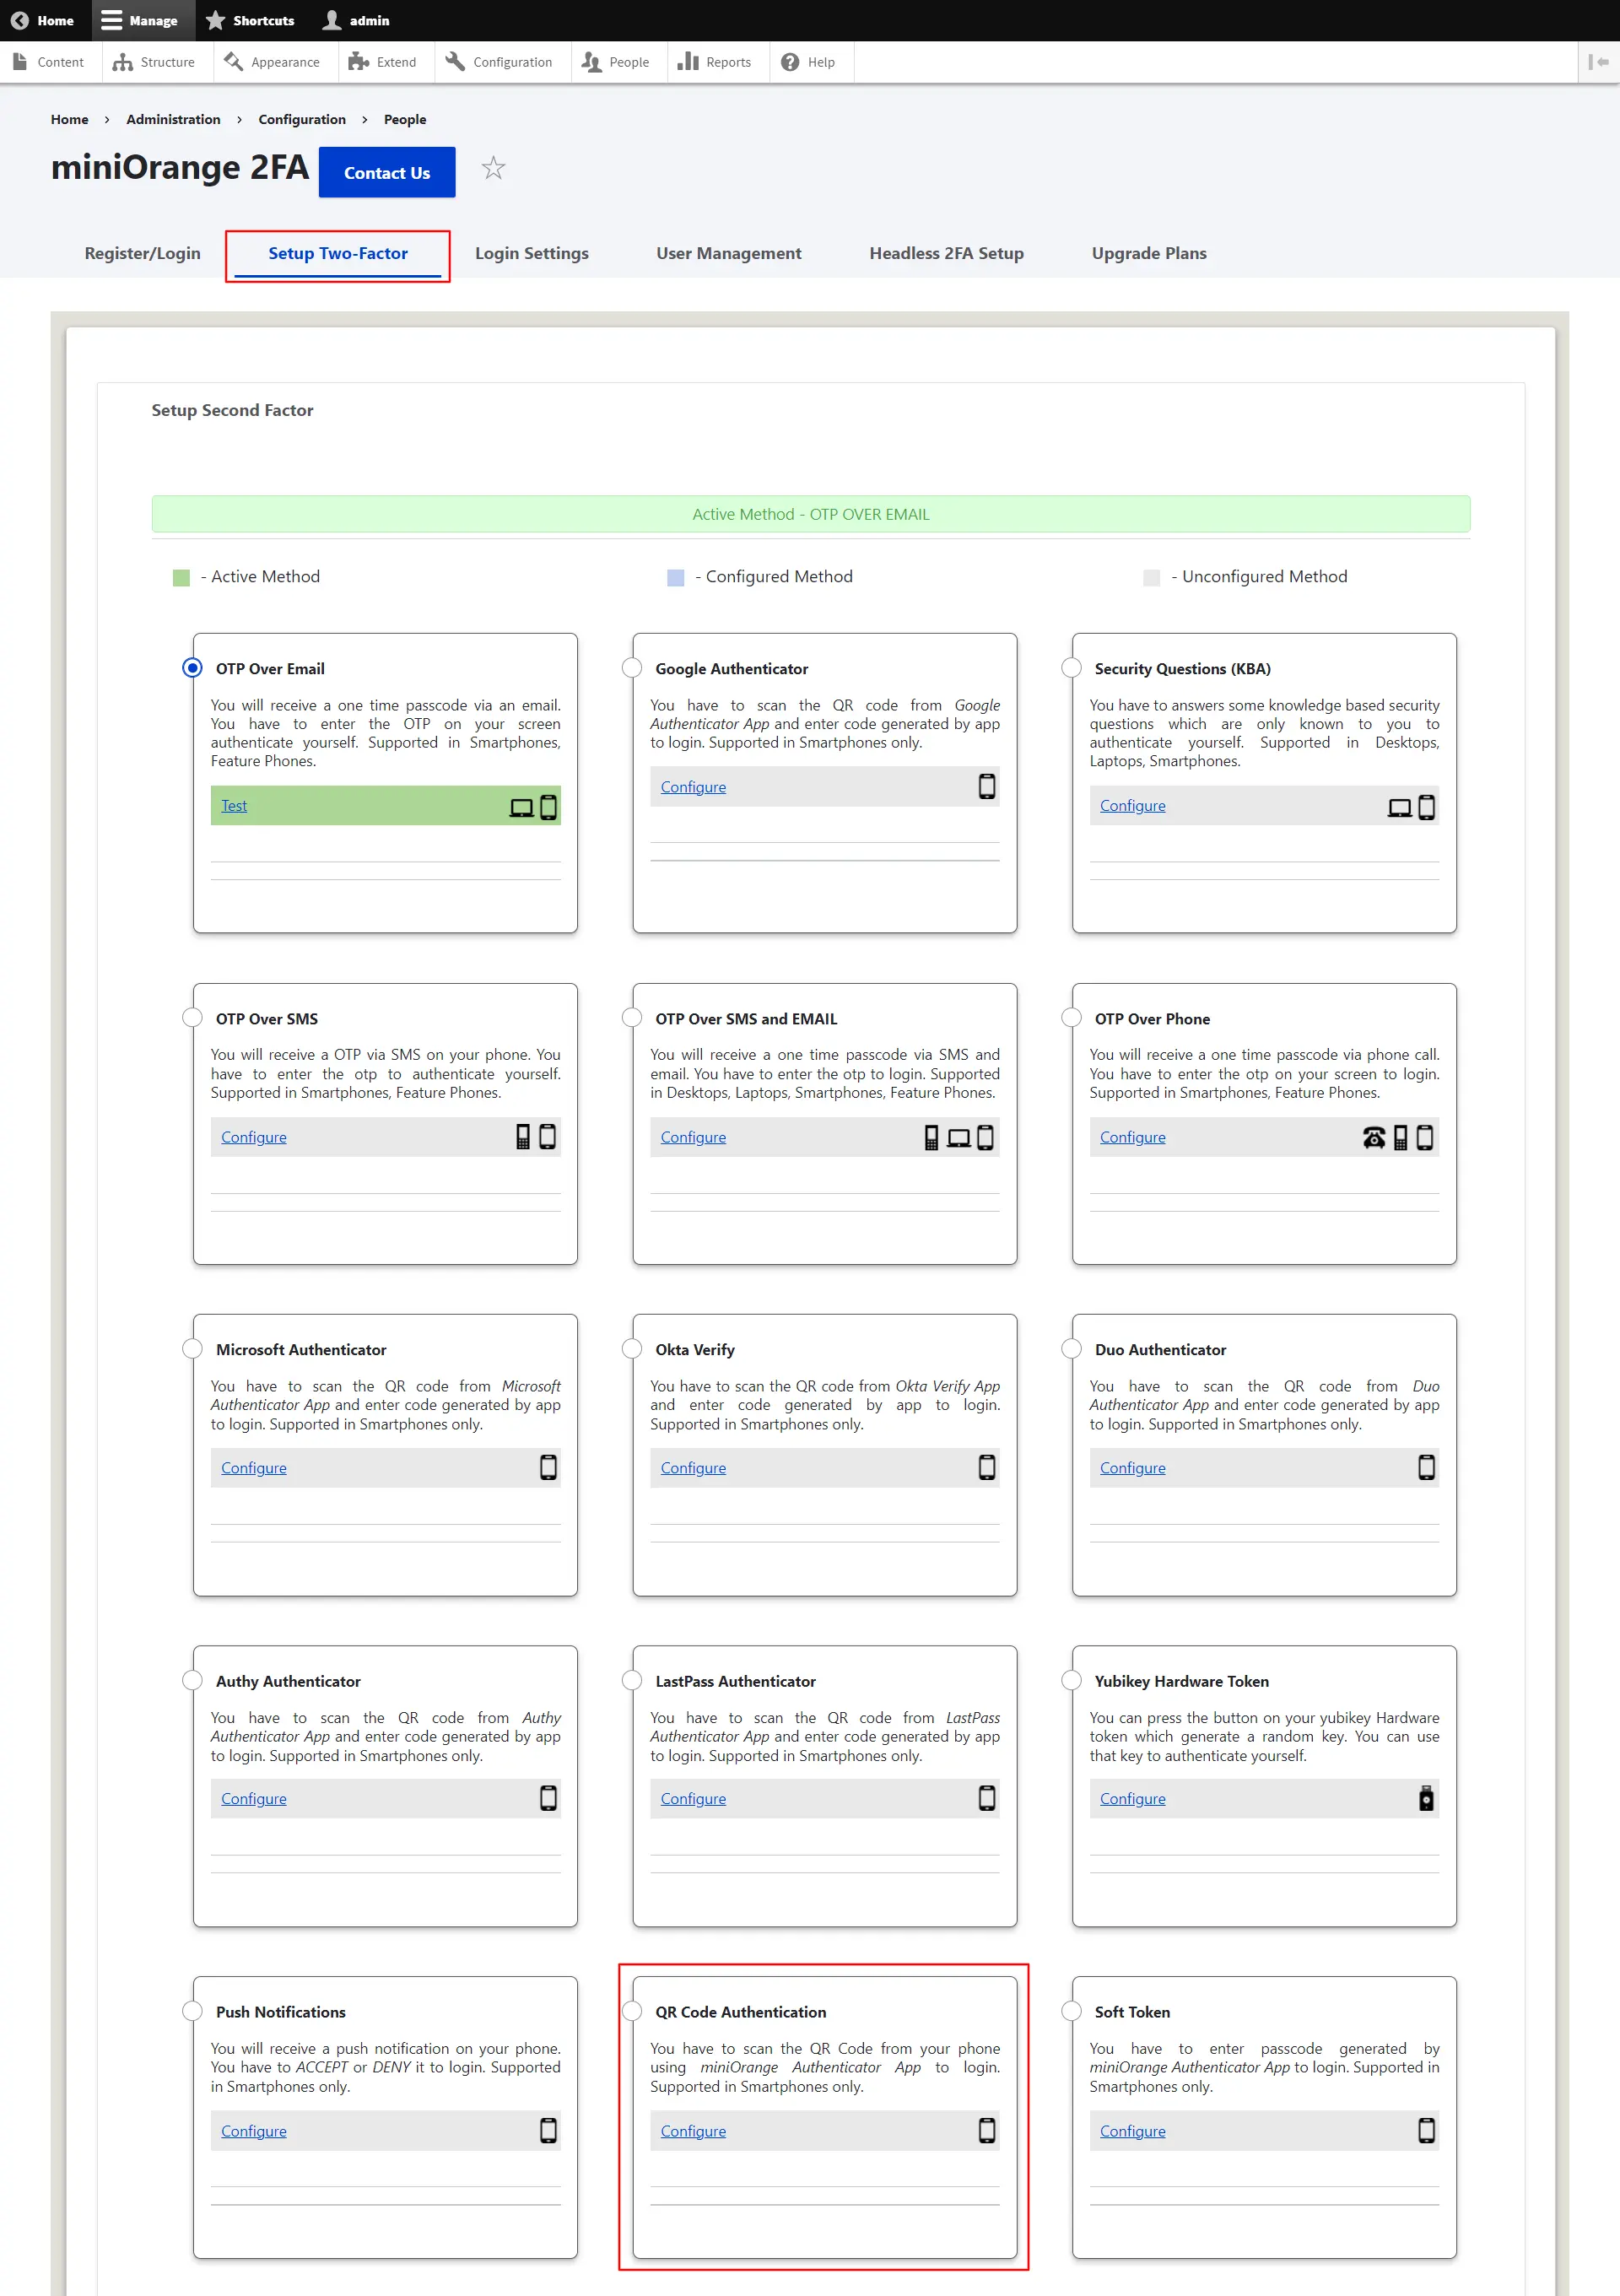Click the blue Configured Method legend swatch

coord(676,578)
